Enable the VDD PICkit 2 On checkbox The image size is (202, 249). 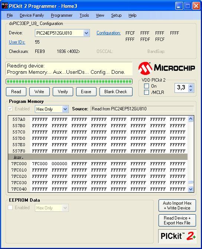pyautogui.click(x=146, y=86)
